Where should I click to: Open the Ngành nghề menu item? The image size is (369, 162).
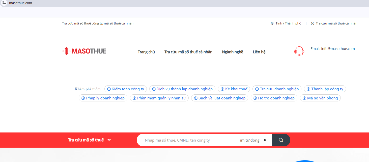(233, 52)
